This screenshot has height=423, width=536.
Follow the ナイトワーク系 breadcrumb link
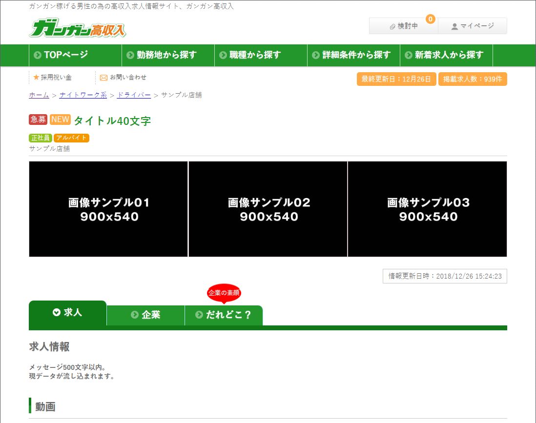pos(83,95)
